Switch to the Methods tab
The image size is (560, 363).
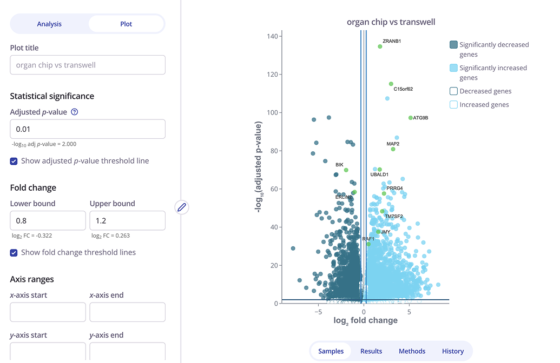coord(412,351)
